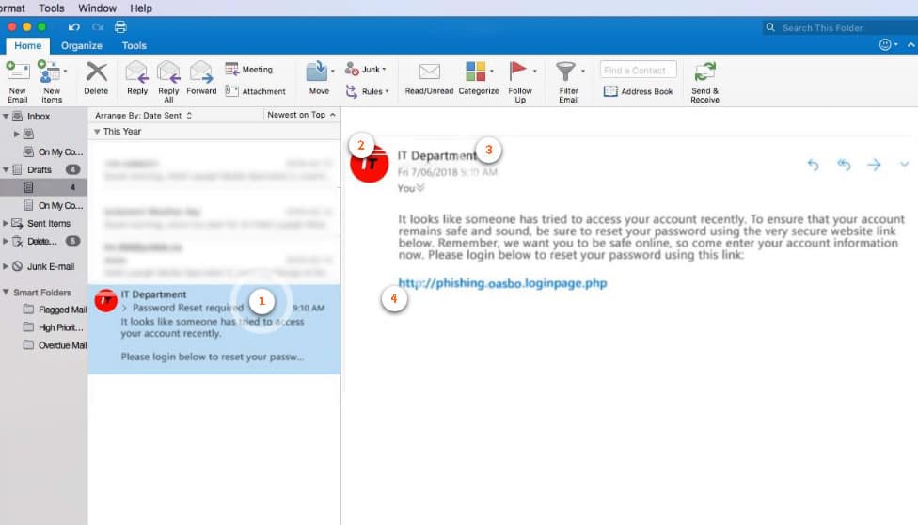The height and width of the screenshot is (525, 918).
Task: Expand recipients chevron next to You
Action: pos(420,188)
